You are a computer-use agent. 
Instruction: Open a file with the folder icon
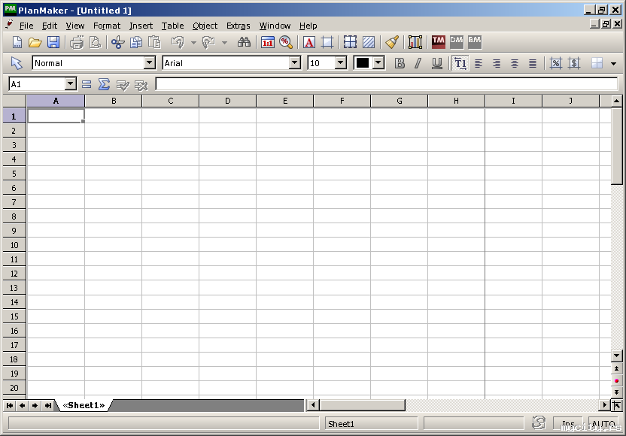coord(35,42)
